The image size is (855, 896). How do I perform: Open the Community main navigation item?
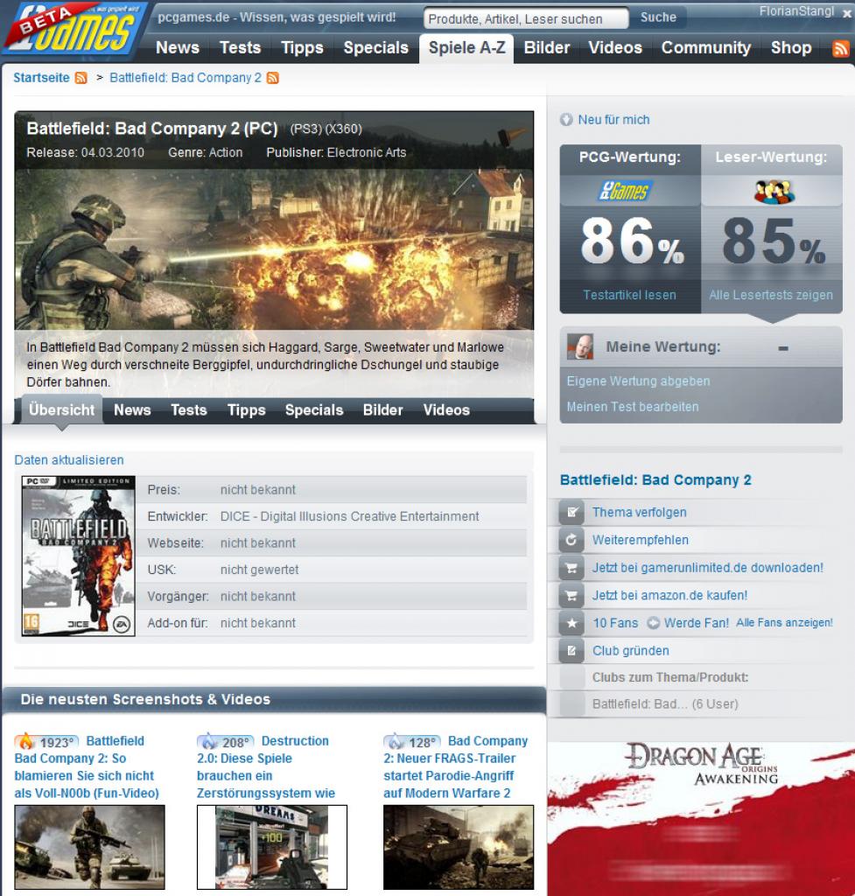click(x=706, y=48)
